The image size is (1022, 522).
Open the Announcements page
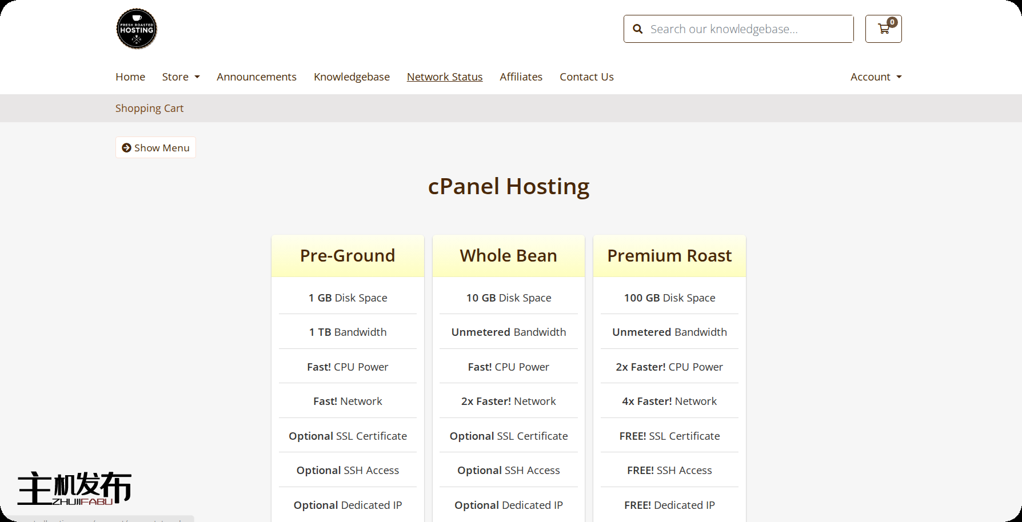pos(256,77)
